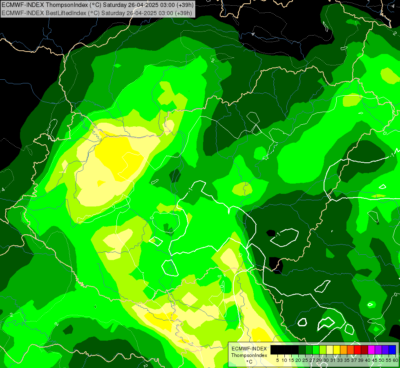Pick the orange 33–35 legend swatch
This screenshot has width=400, height=368.
344,350
